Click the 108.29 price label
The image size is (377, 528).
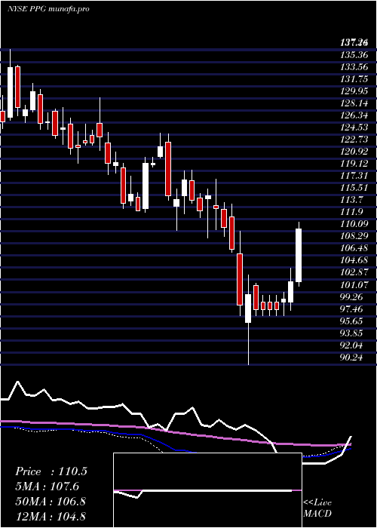354,236
